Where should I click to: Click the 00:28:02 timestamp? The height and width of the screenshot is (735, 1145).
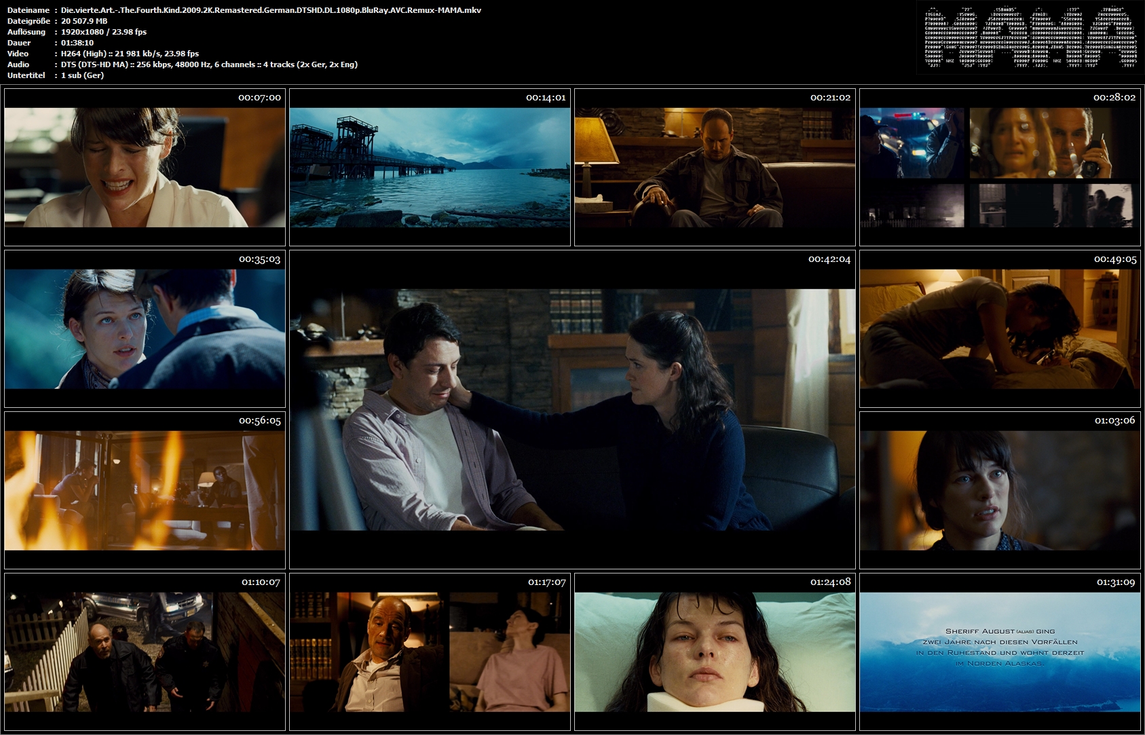1114,98
